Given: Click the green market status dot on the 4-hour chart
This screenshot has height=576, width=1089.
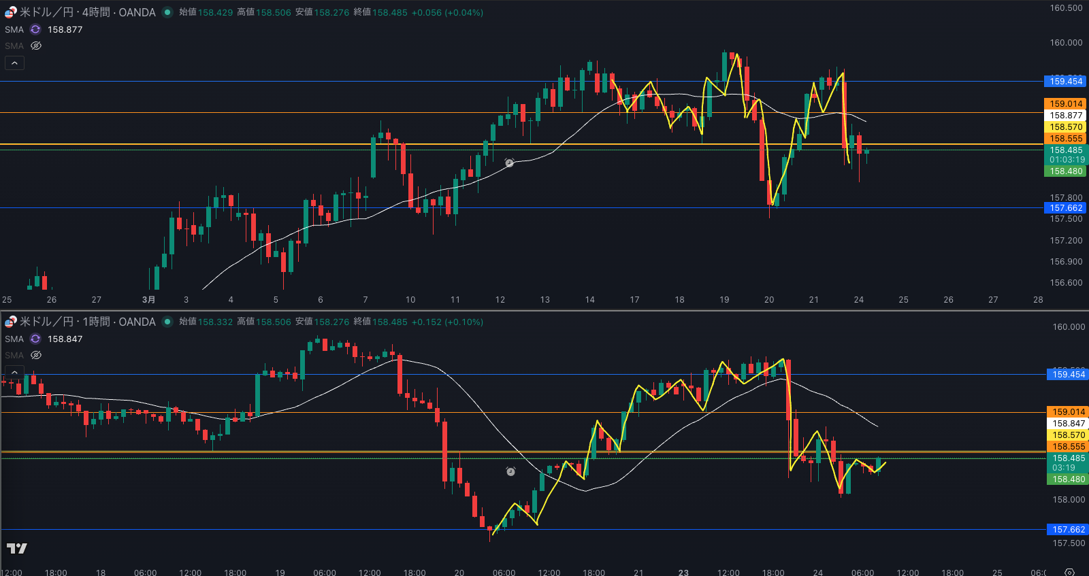Looking at the screenshot, I should tap(167, 12).
